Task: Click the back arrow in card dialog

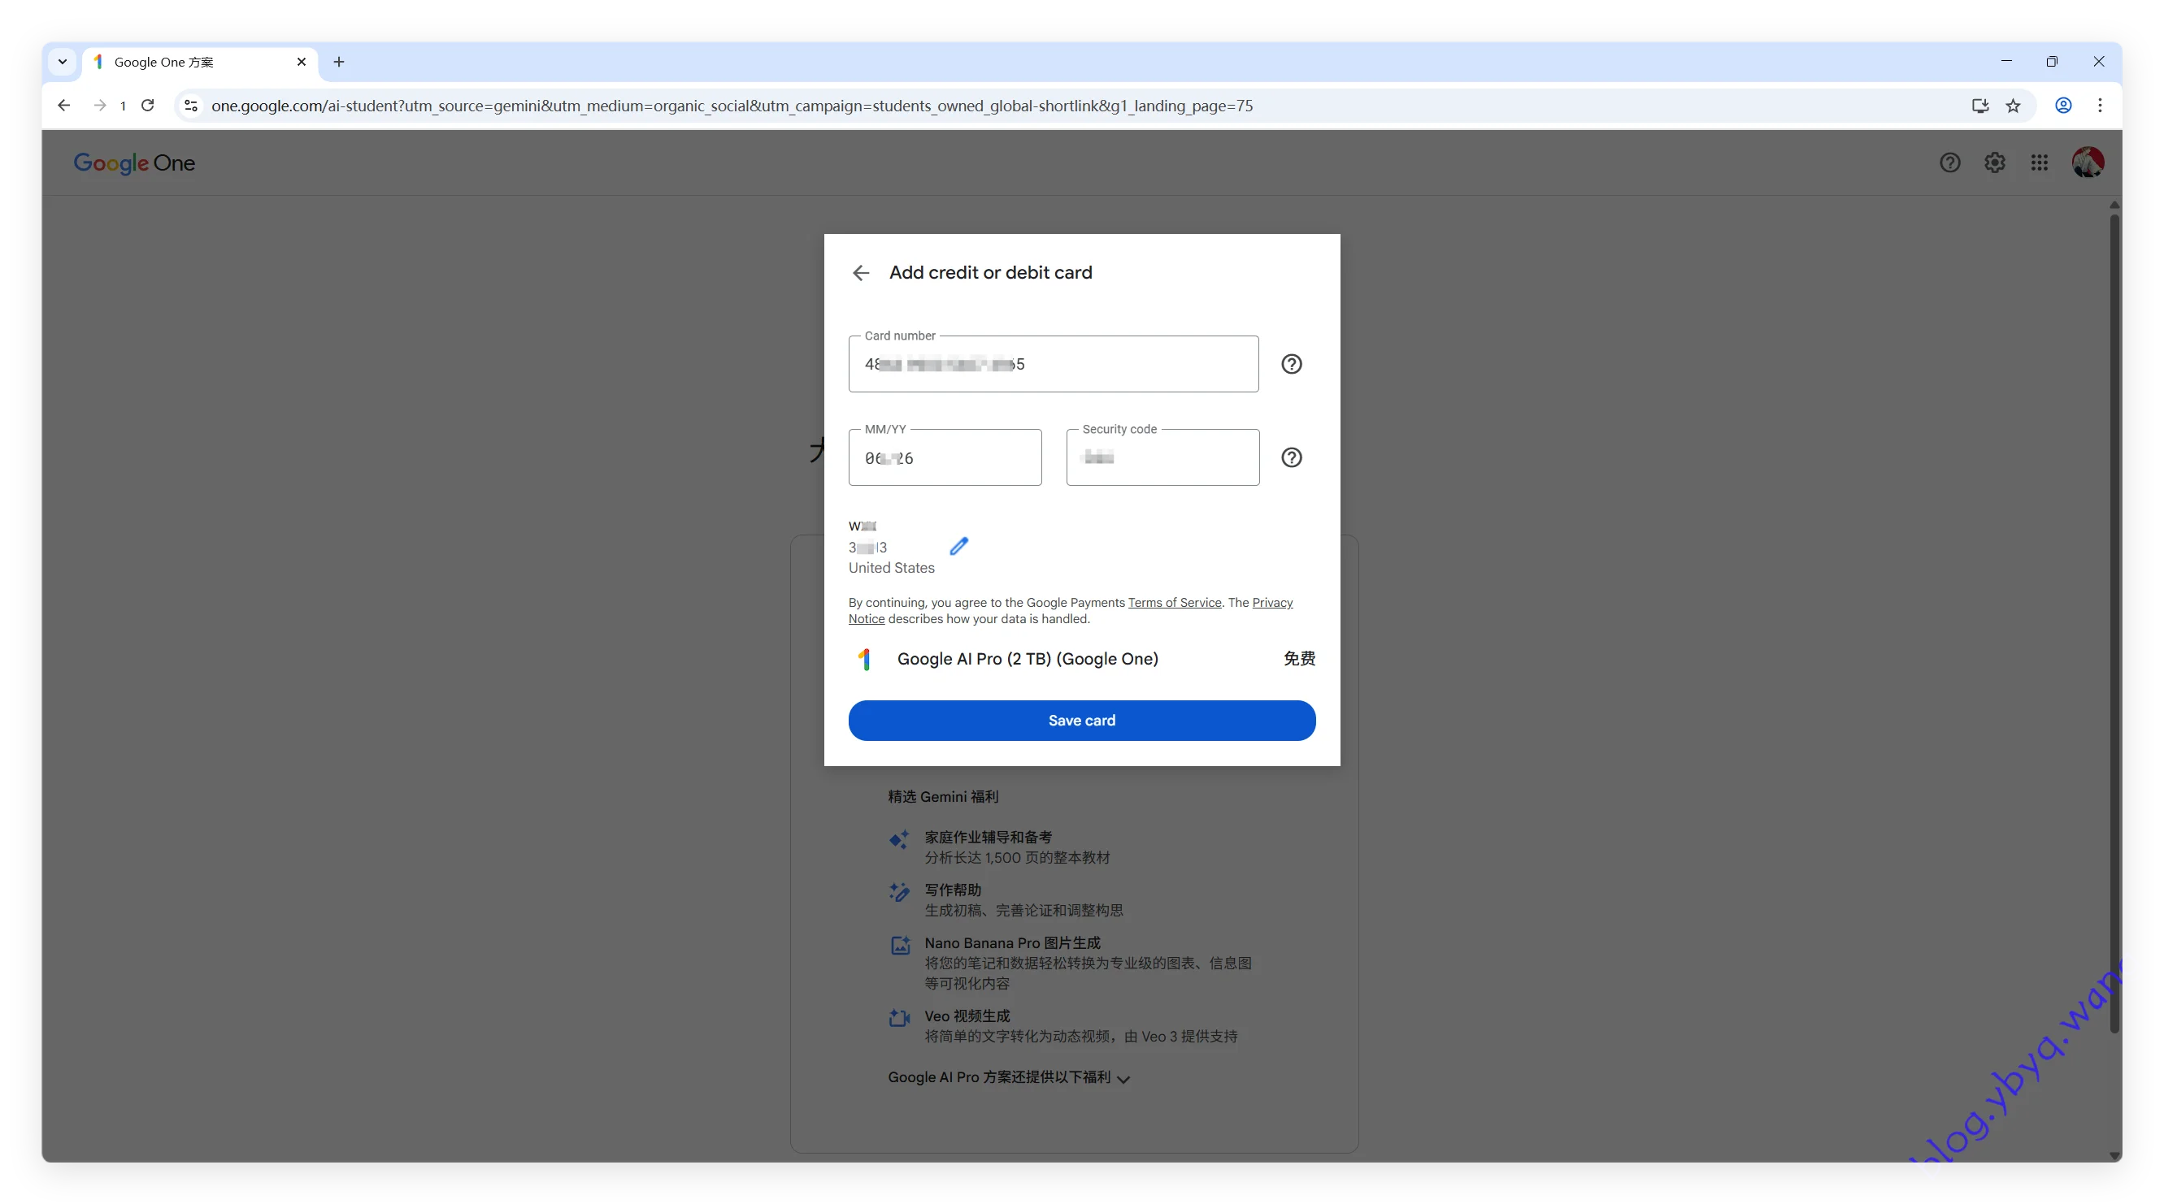Action: point(860,273)
